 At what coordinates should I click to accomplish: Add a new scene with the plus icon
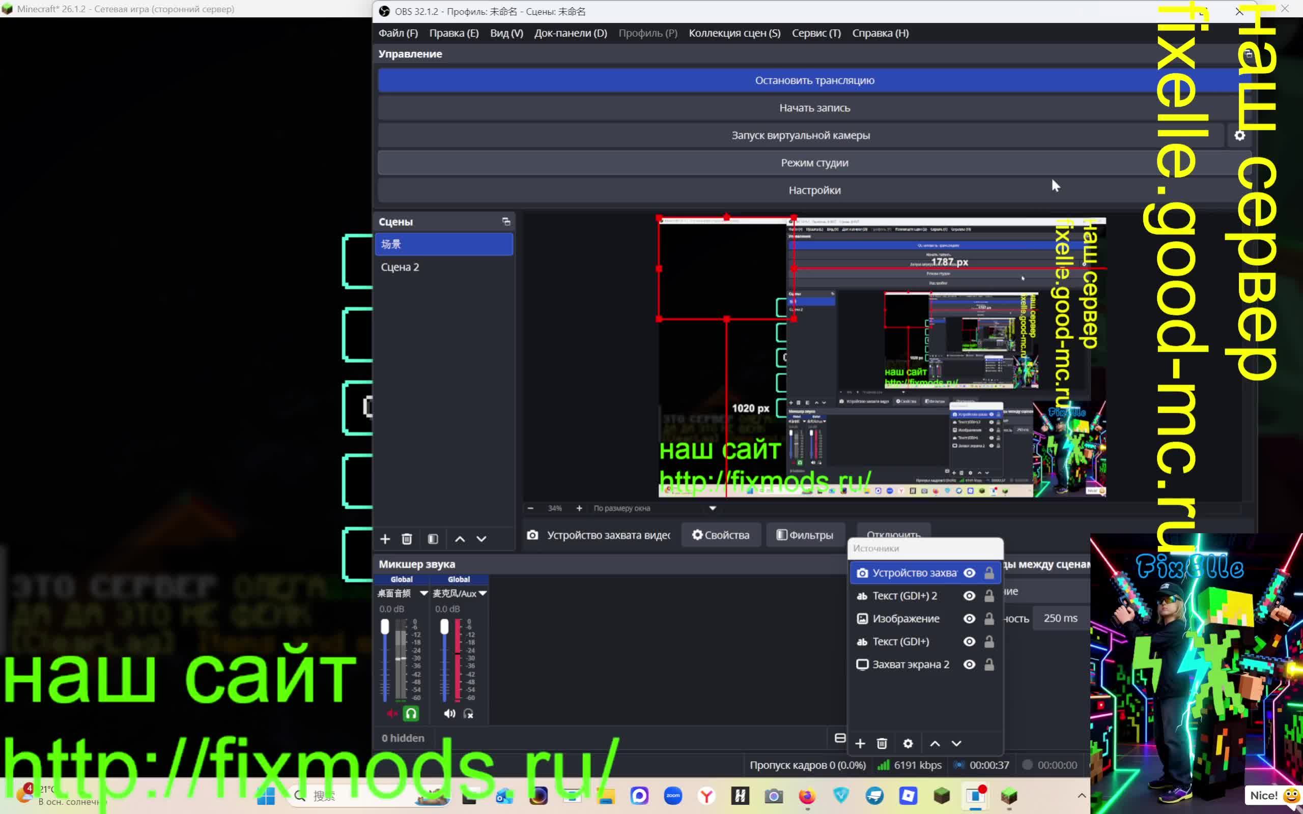pos(385,539)
